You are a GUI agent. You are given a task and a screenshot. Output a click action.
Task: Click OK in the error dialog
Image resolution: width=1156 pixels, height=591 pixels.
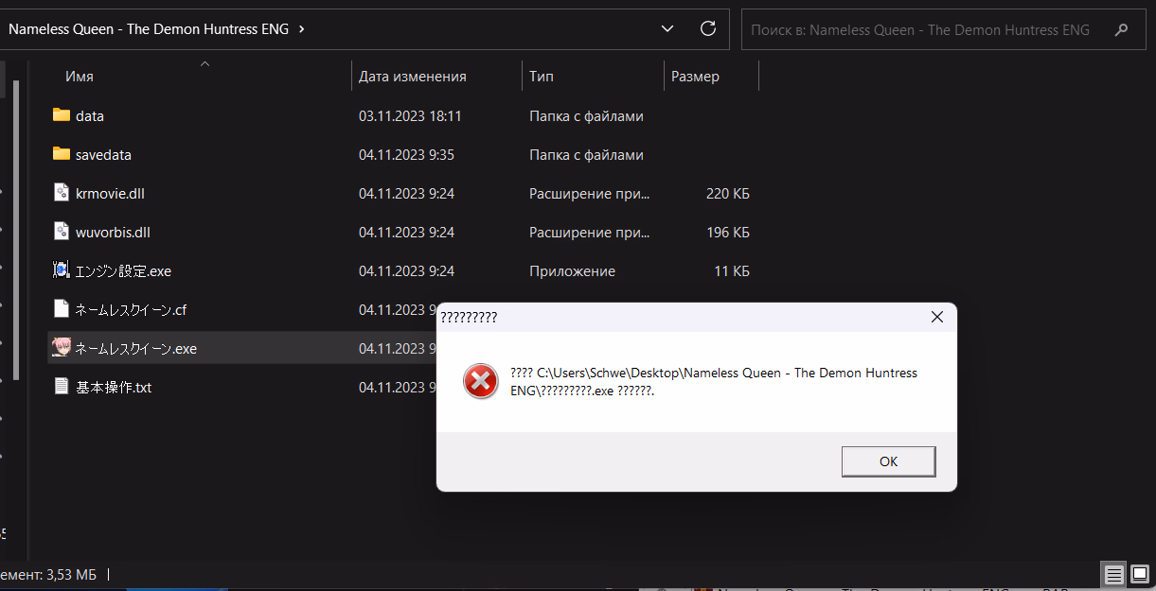888,461
